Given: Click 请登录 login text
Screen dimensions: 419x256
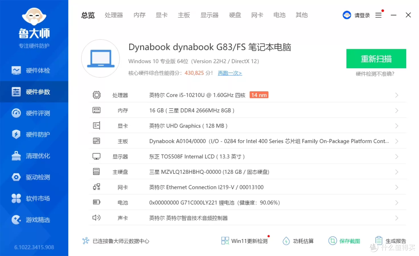Looking at the screenshot, I should tap(362, 15).
